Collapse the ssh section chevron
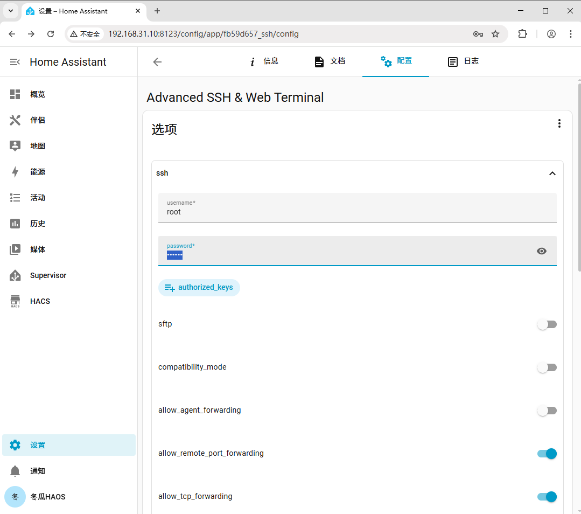The width and height of the screenshot is (581, 514). (x=552, y=173)
